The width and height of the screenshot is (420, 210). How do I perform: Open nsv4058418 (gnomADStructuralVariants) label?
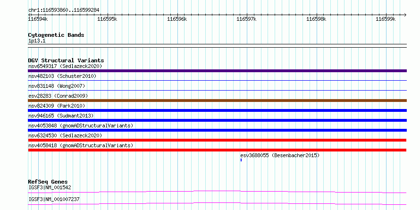click(x=81, y=145)
